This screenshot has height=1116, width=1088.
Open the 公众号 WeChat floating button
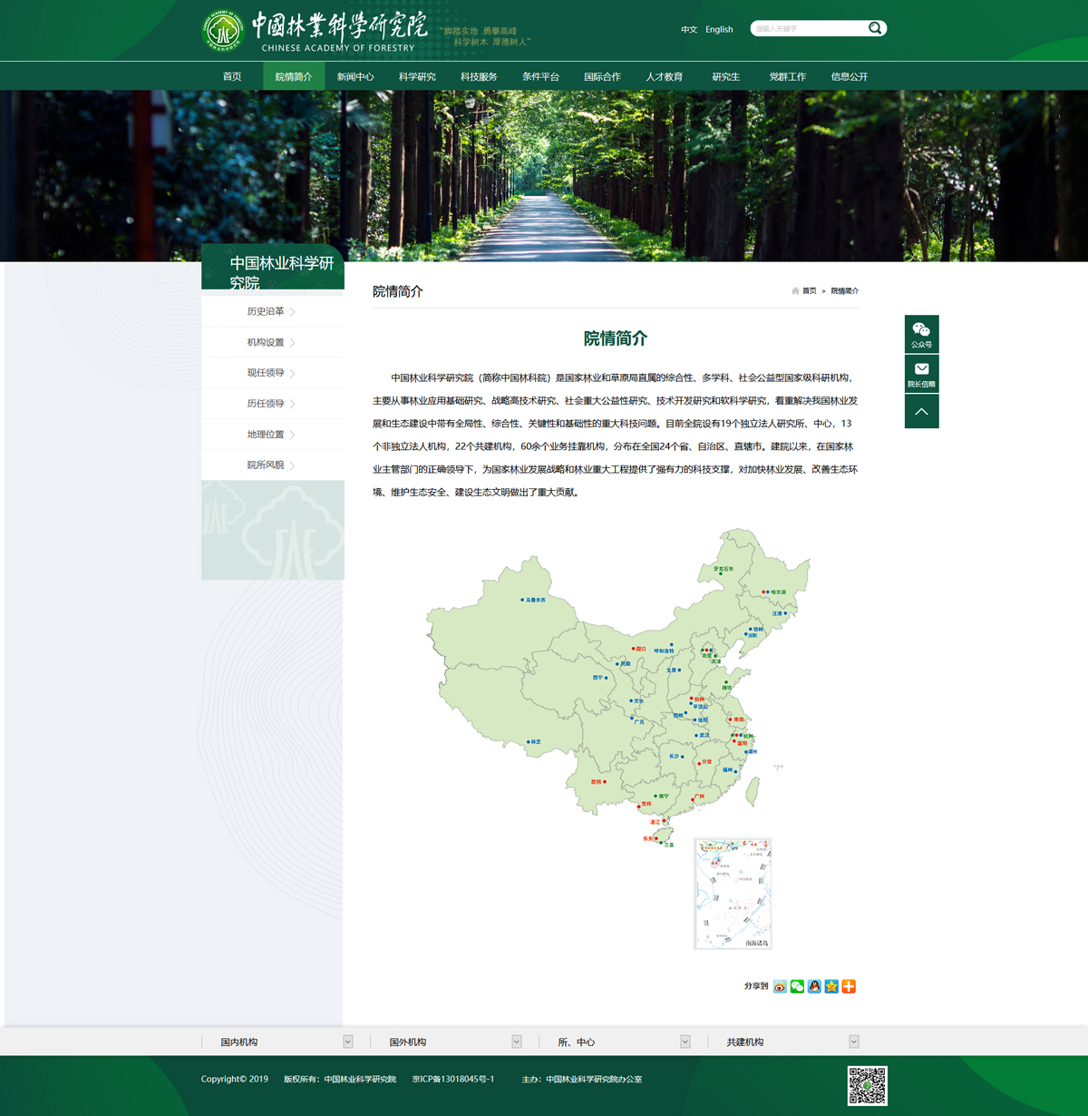pos(921,334)
